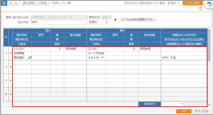
Task: Click the 取引内容 input field containing ATM
Action: click(58, 22)
